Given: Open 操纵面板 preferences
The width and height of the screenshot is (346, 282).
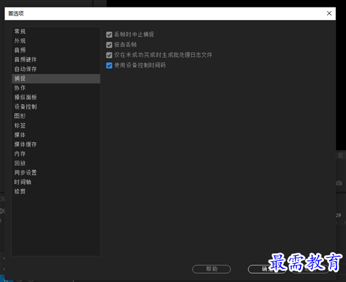Looking at the screenshot, I should pyautogui.click(x=56, y=97).
